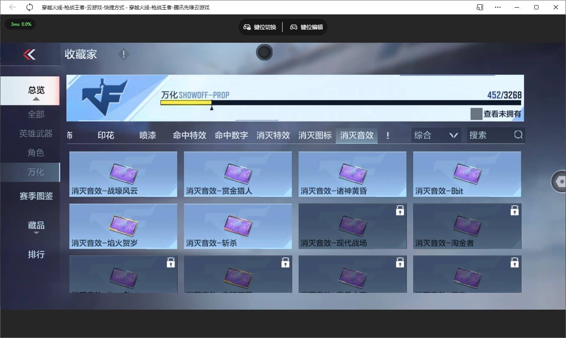The image size is (566, 338).
Task: Click the lock icon on 消灭音效-现代战场
Action: [x=400, y=210]
